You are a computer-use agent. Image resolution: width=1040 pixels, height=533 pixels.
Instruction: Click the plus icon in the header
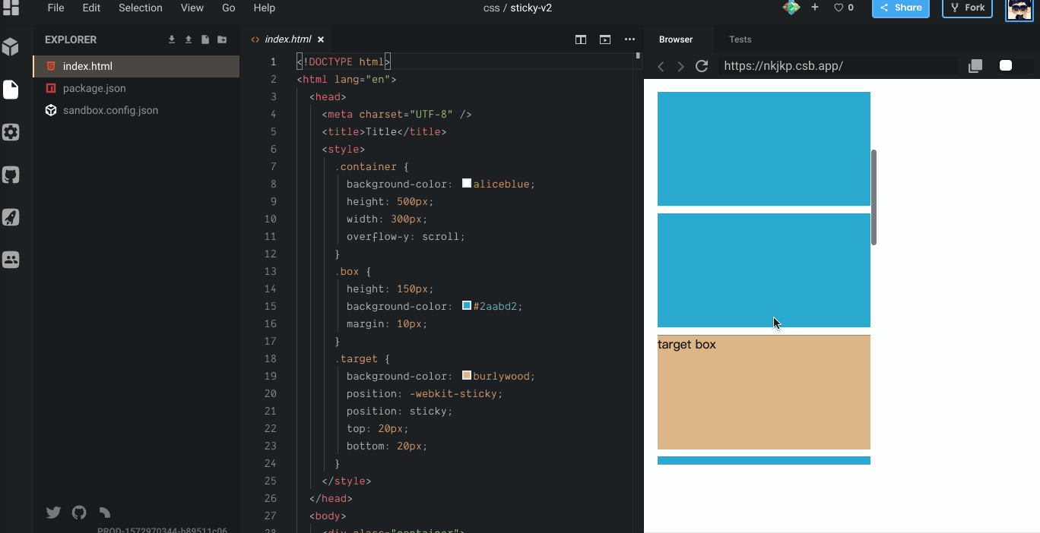tap(815, 8)
